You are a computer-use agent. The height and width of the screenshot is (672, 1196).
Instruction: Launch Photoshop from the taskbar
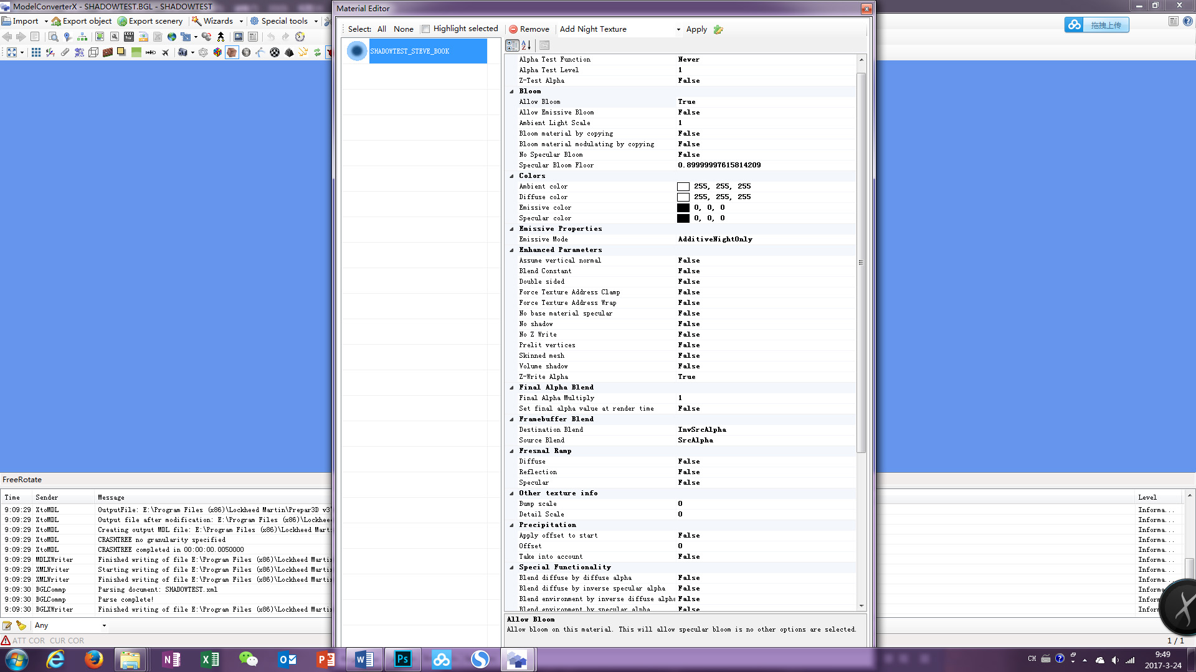pos(403,659)
